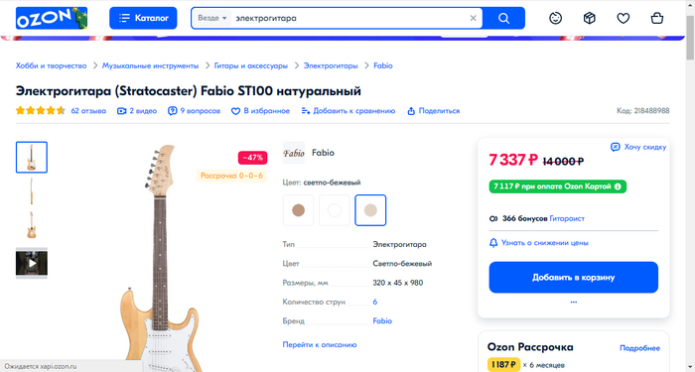Image resolution: width=695 pixels, height=372 pixels.
Task: Click the magnifier search button
Action: click(x=503, y=18)
